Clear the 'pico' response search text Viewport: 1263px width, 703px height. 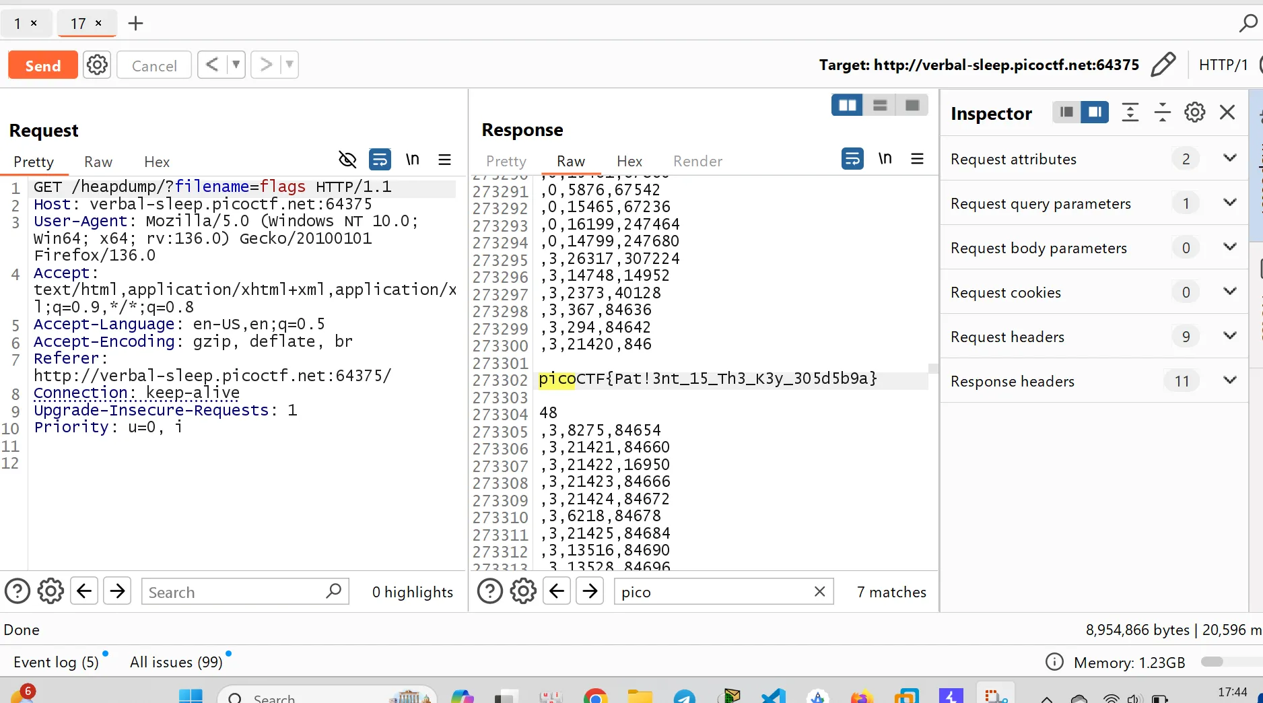pos(819,591)
